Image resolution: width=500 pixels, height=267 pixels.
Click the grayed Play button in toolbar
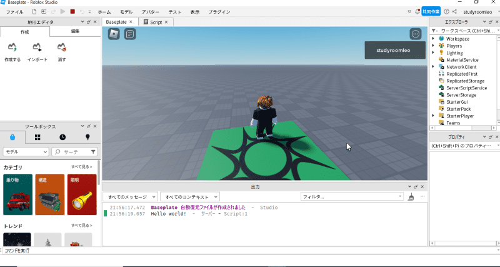63,12
